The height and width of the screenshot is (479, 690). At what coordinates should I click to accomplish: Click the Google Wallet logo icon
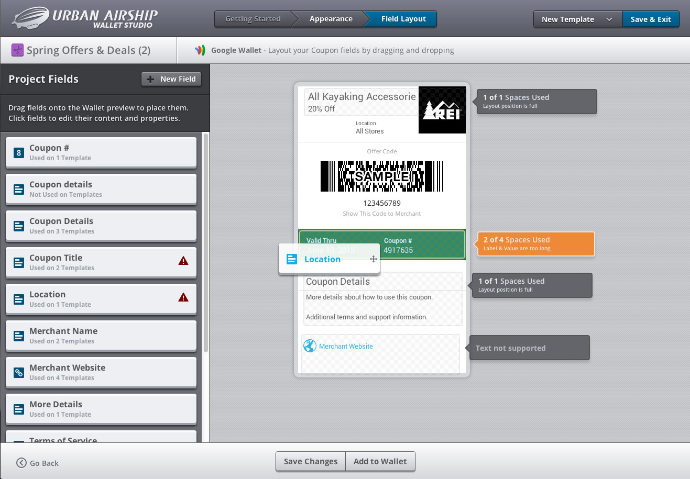coord(200,50)
